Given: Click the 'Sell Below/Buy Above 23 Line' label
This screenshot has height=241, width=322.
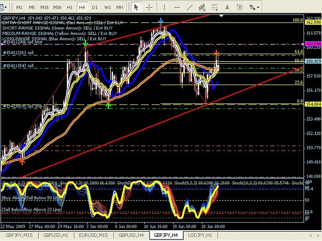Looking at the screenshot, I should tap(31, 210).
